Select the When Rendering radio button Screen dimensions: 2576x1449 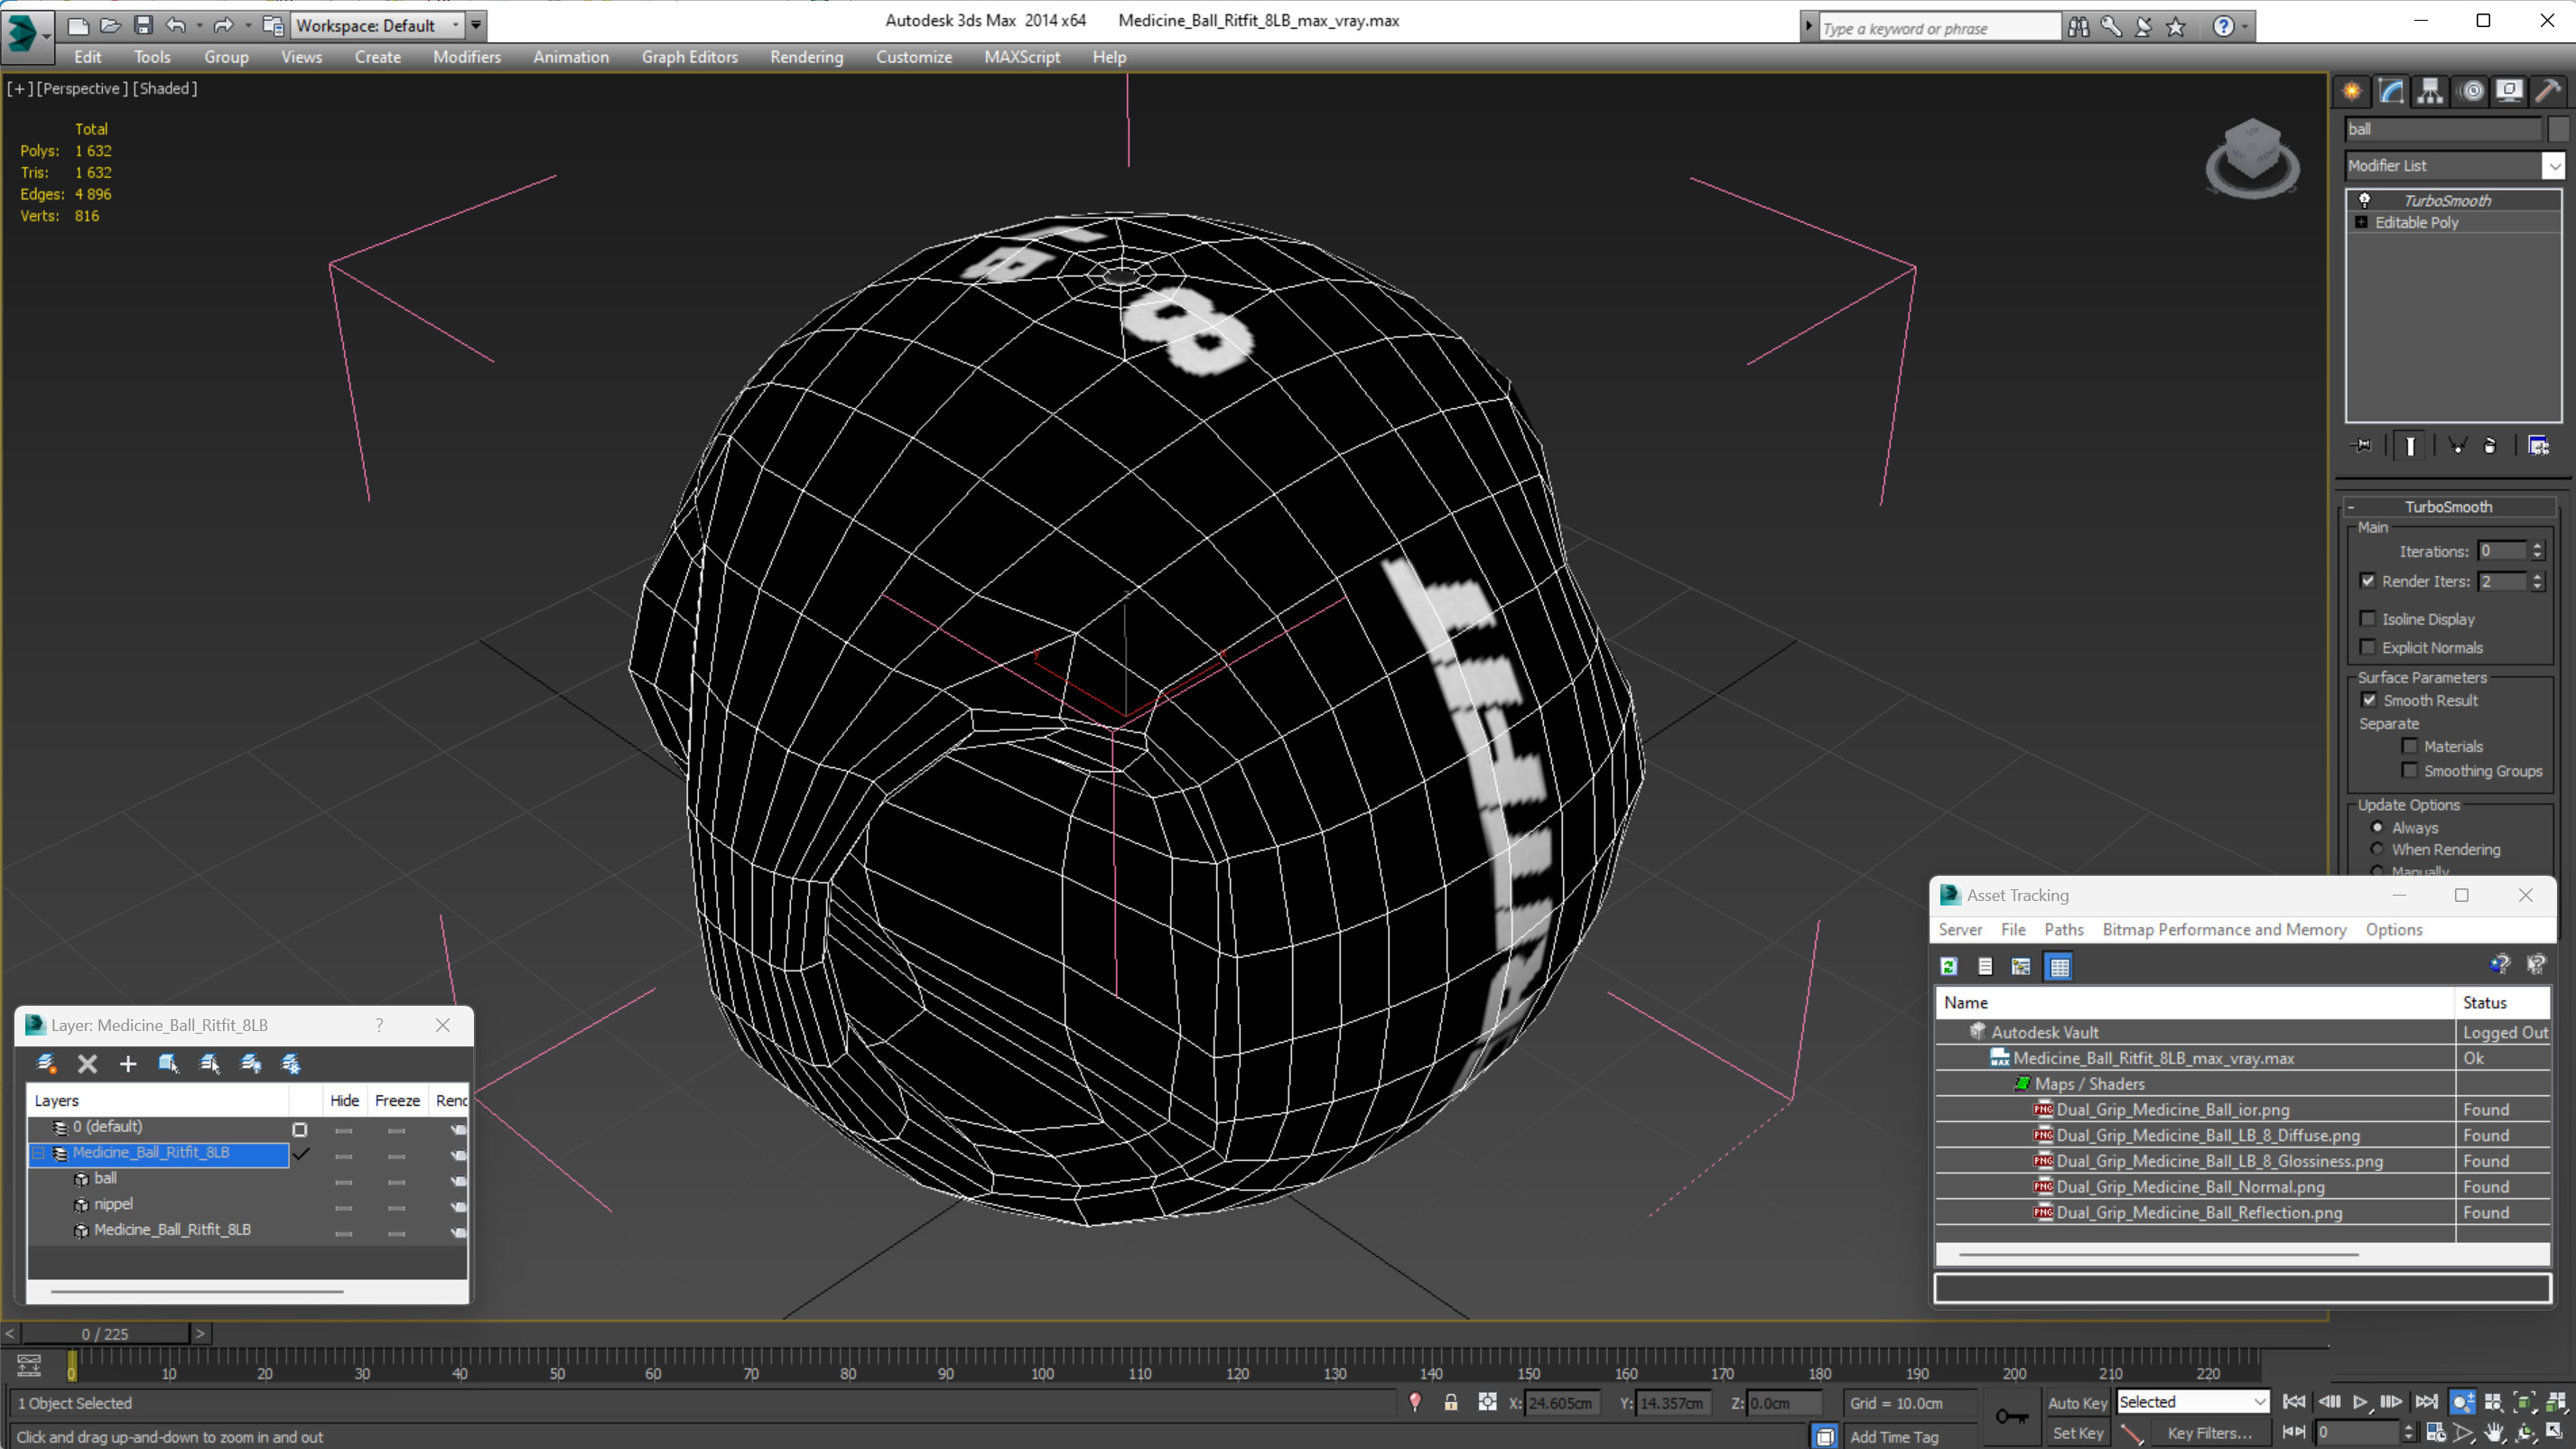point(2377,849)
